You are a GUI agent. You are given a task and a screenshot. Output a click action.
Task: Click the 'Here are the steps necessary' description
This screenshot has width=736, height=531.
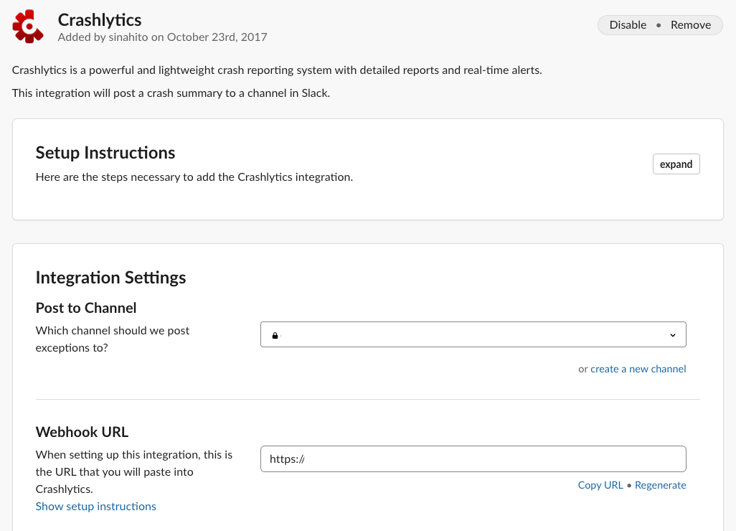[x=194, y=177]
